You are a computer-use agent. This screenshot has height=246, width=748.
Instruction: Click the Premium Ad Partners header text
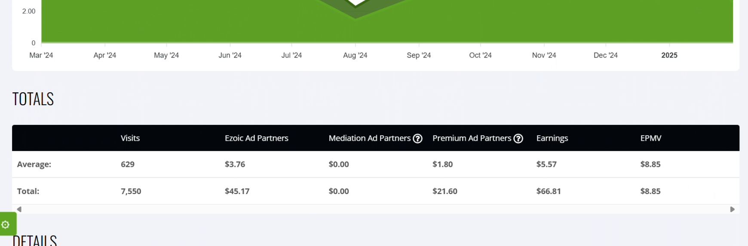pyautogui.click(x=472, y=138)
